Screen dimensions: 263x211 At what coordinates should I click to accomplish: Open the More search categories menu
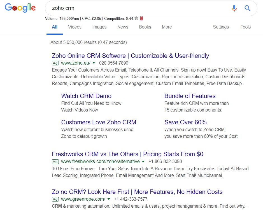click(x=167, y=27)
